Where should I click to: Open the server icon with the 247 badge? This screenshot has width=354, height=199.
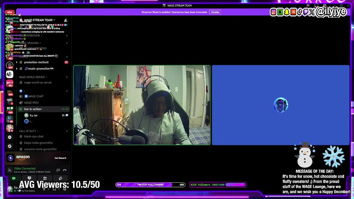(x=10, y=65)
